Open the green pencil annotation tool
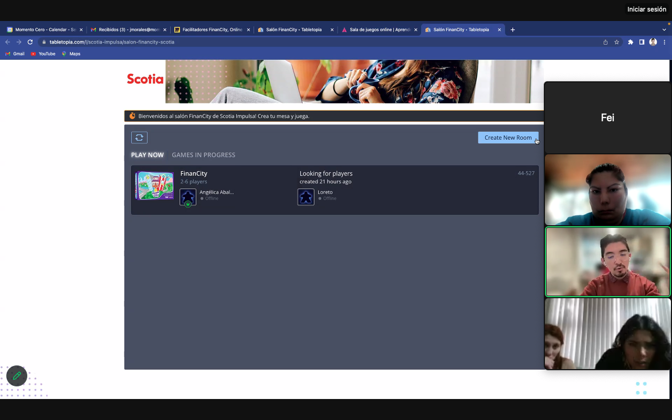The width and height of the screenshot is (672, 420). [17, 376]
